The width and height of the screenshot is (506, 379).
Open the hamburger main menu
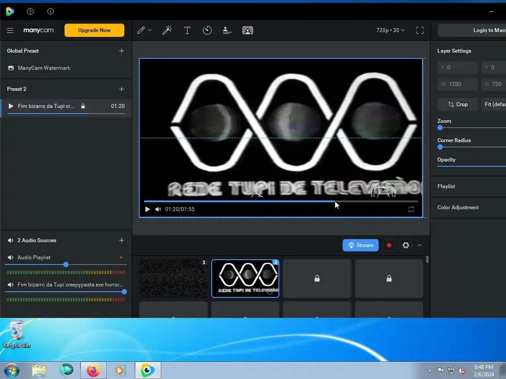click(10, 30)
